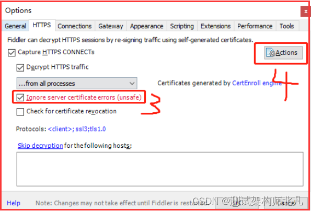
Task: Open the Skip decryption link
Action: point(40,146)
